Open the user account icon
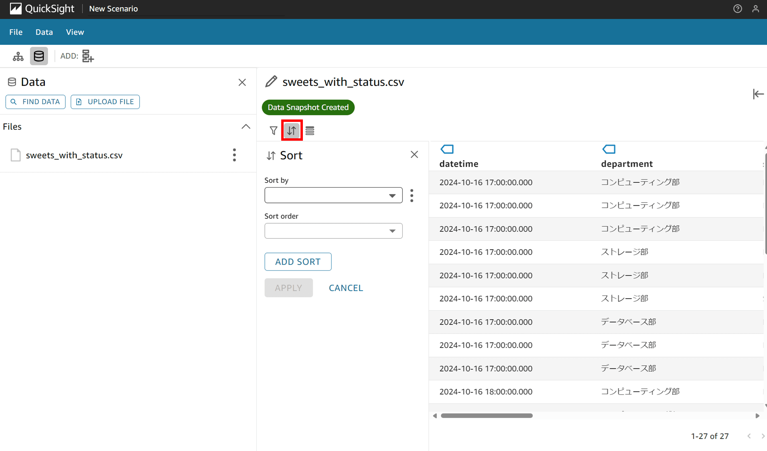Viewport: 767px width, 451px height. 755,8
